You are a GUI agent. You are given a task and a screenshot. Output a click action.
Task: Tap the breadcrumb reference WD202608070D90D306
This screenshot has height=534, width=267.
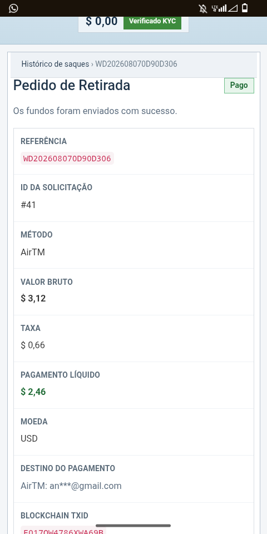136,64
